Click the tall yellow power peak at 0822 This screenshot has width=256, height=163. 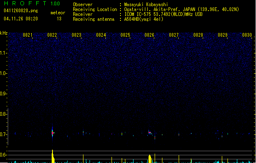[x=53, y=156]
